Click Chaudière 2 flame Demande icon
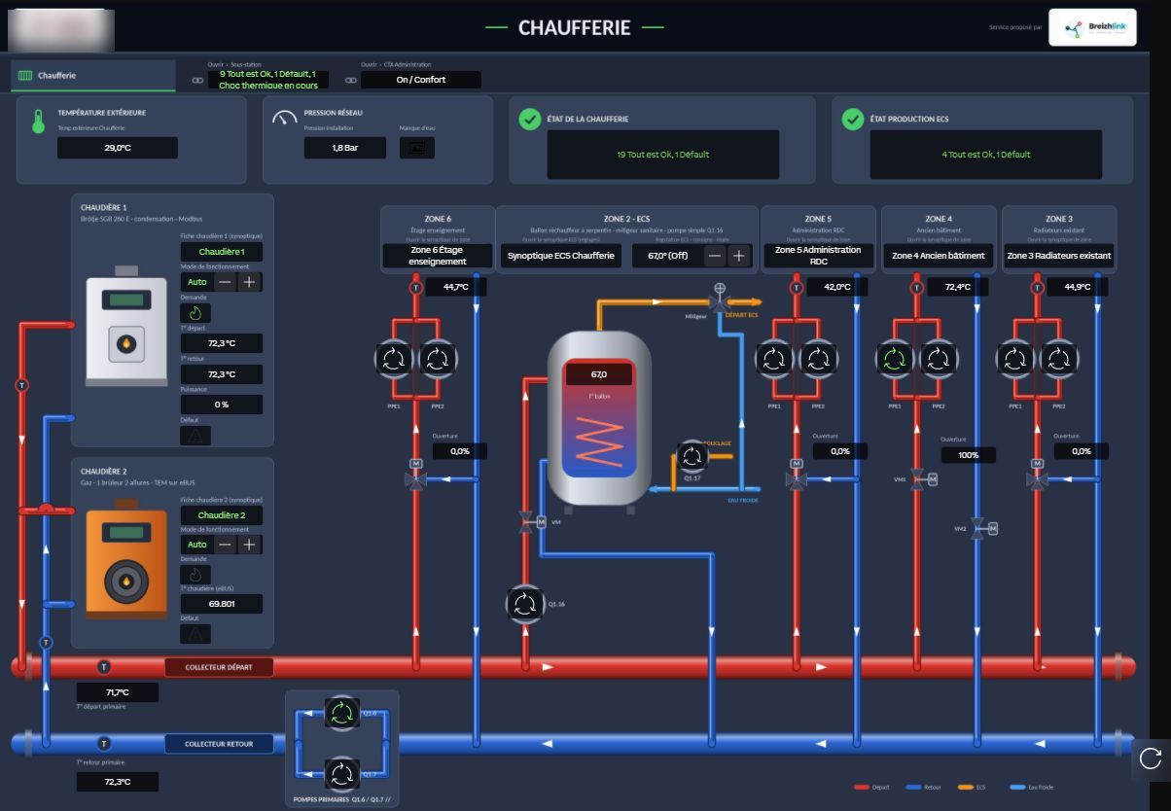The height and width of the screenshot is (811, 1171). [x=195, y=574]
